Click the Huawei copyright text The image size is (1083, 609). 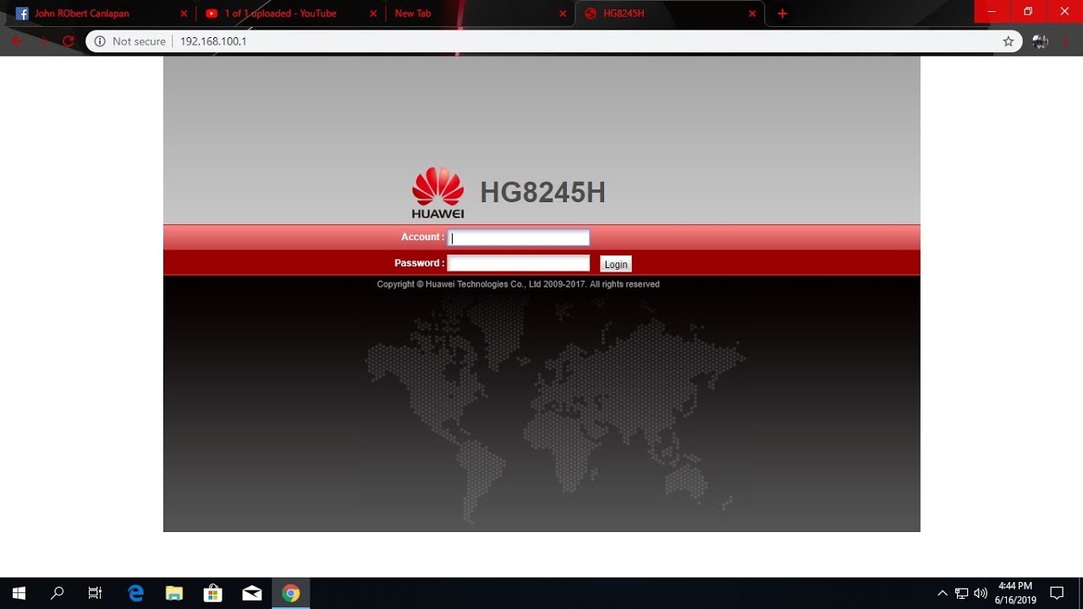(x=518, y=284)
